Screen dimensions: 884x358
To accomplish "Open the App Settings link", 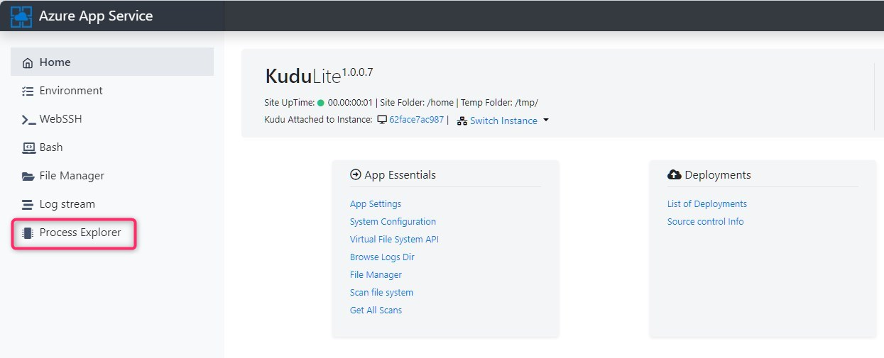I will point(376,204).
